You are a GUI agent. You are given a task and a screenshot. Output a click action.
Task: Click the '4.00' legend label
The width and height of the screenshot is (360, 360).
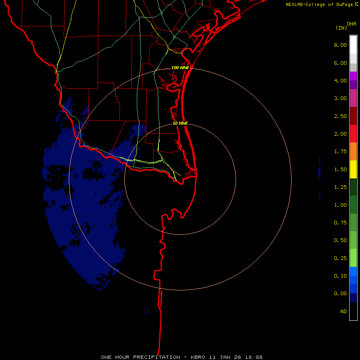click(x=340, y=80)
